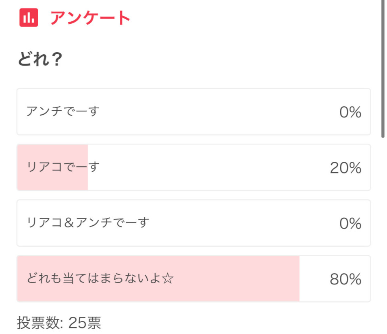This screenshot has width=387, height=334.
Task: Click the empty middle of アンチでーす row
Action: point(217,111)
